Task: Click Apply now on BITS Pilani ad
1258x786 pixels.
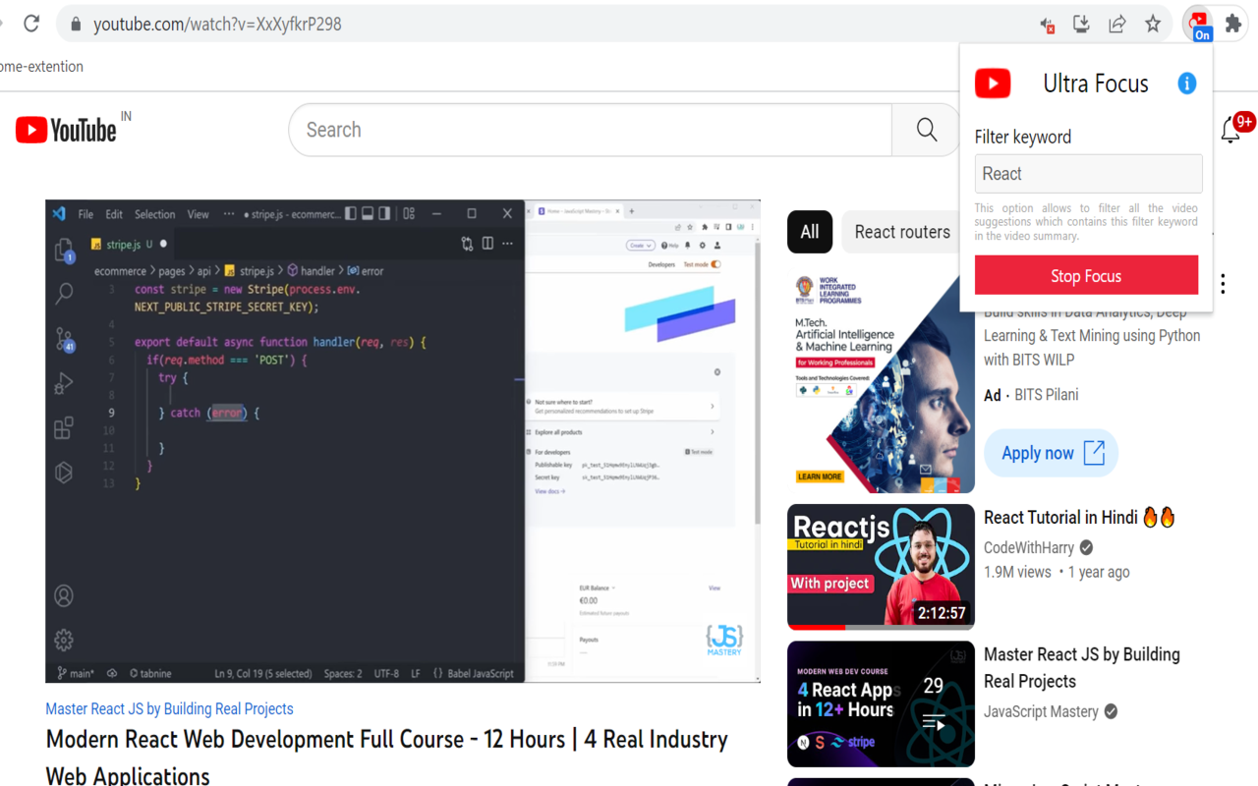Action: click(x=1052, y=453)
